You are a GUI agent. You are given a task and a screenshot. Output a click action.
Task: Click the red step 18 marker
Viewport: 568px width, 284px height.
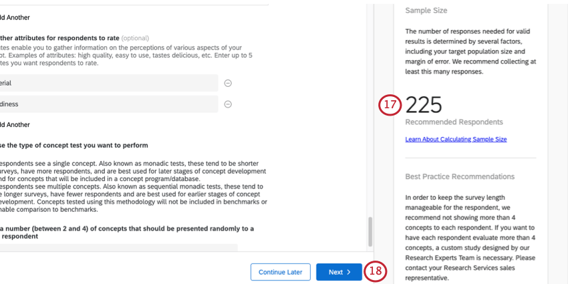point(377,271)
